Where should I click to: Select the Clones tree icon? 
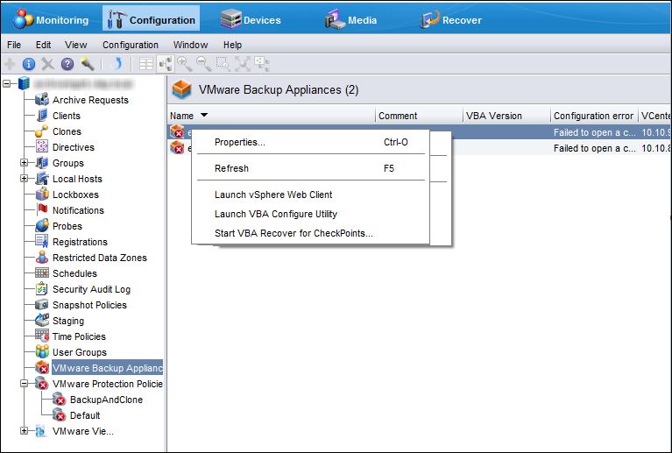(x=42, y=131)
